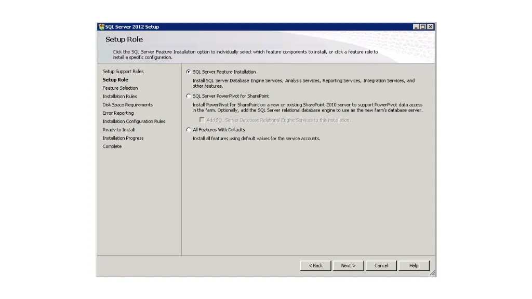Select Setup Role step in sidebar
The width and height of the screenshot is (532, 299).
click(x=115, y=80)
